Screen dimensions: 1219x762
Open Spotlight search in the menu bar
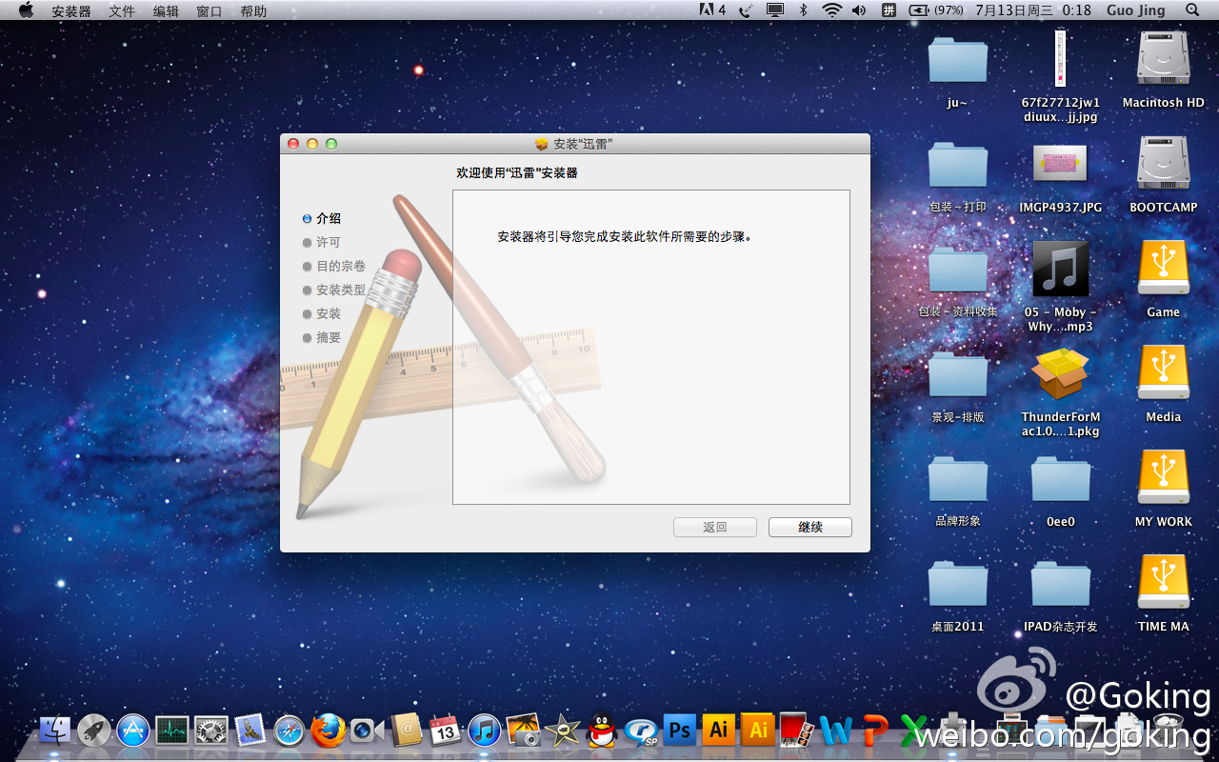pos(1192,10)
